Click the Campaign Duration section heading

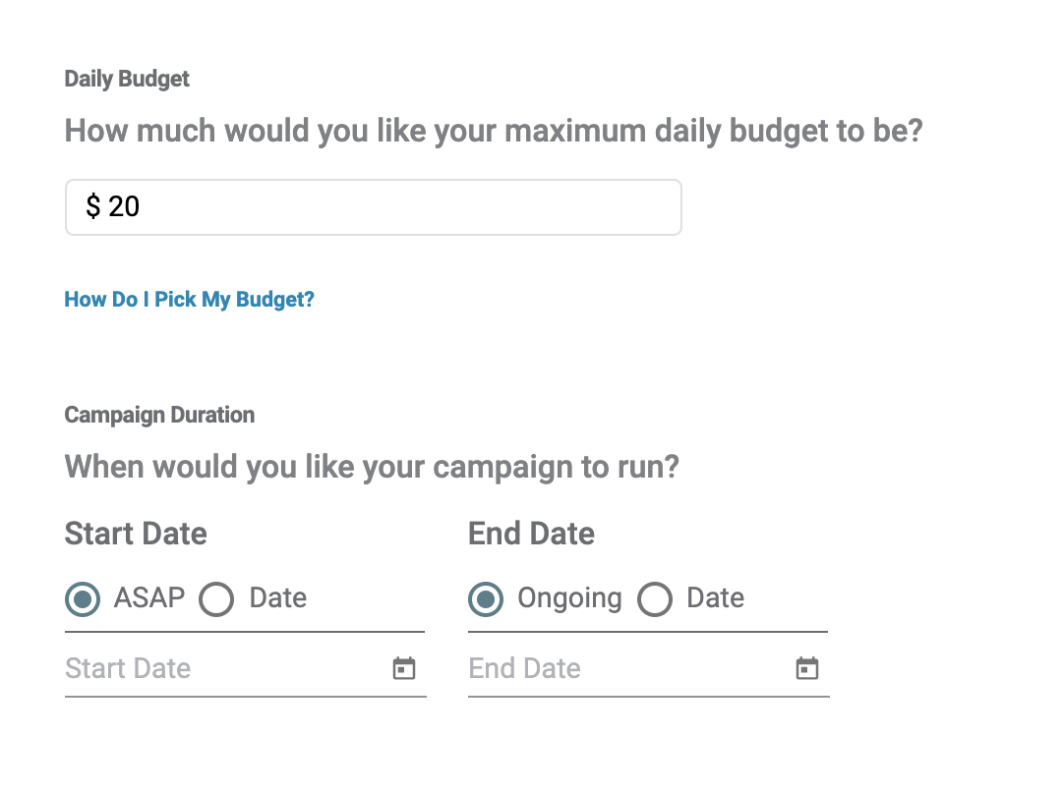pyautogui.click(x=160, y=415)
